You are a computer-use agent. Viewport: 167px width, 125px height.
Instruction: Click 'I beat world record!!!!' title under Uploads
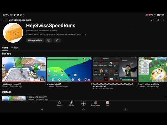(x=37, y=97)
